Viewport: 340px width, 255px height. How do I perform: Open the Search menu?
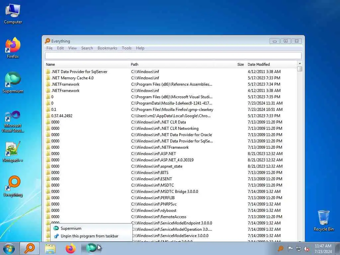click(87, 48)
